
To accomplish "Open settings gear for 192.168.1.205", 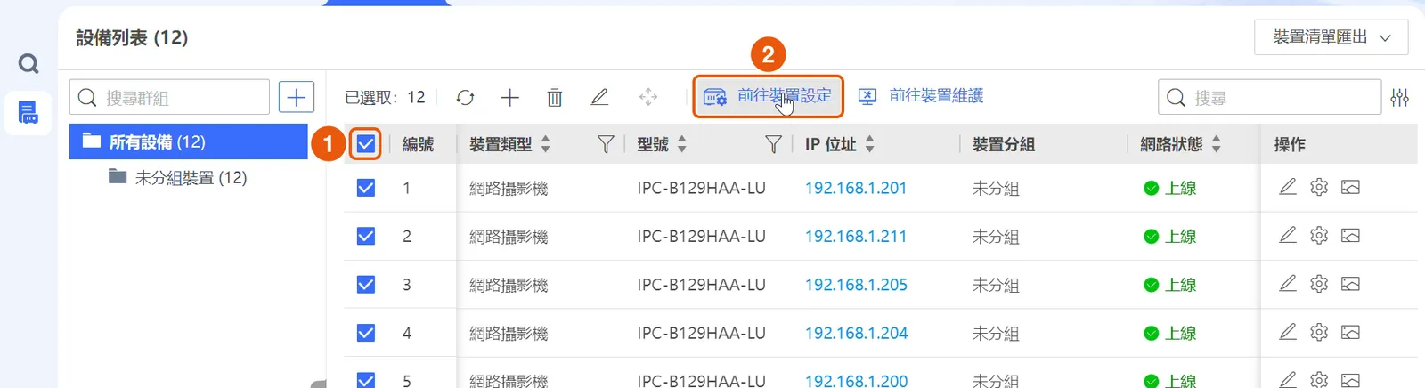I will 1319,284.
